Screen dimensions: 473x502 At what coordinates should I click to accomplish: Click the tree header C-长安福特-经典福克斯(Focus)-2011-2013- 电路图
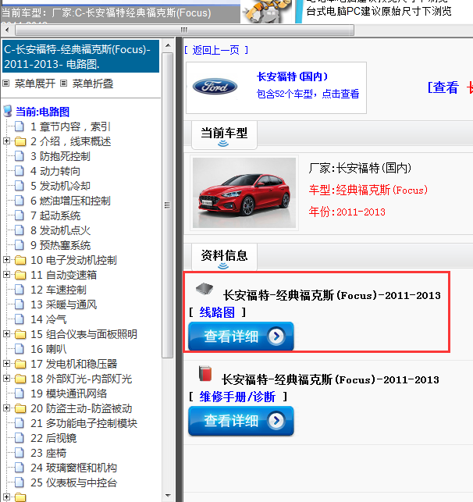tap(80, 56)
